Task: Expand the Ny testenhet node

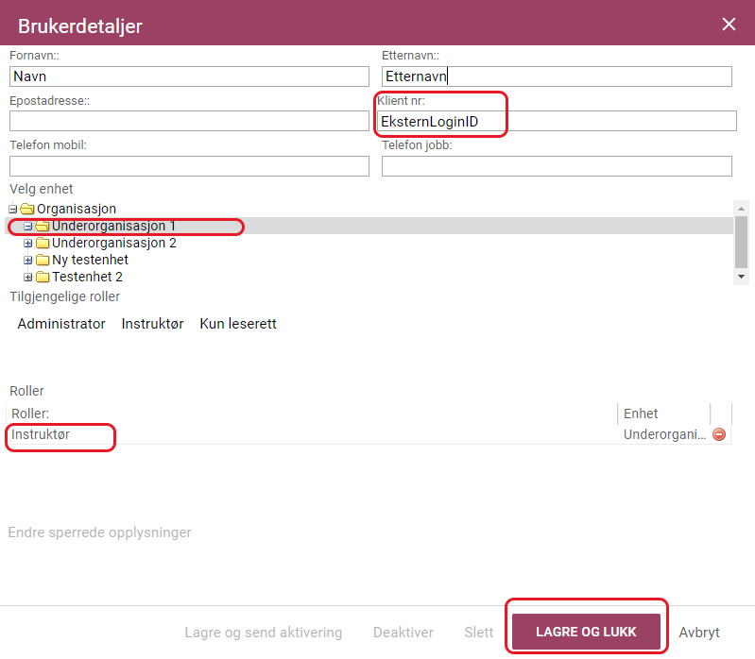Action: coord(28,261)
